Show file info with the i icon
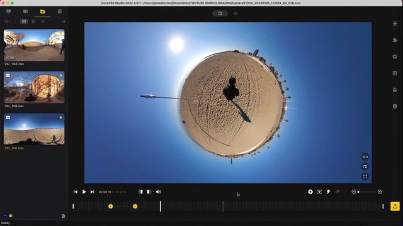This screenshot has width=403, height=226. coord(395,106)
